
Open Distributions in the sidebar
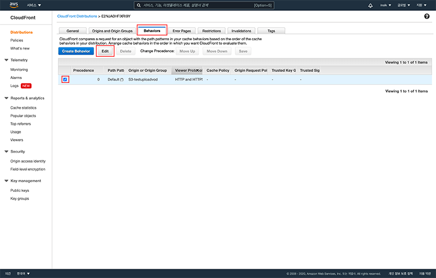pos(21,32)
